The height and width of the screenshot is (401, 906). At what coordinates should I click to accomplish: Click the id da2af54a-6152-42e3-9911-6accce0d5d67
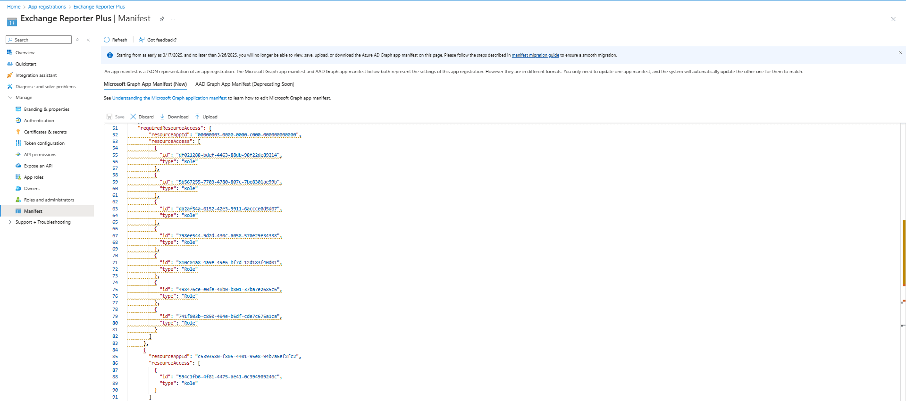pos(228,209)
